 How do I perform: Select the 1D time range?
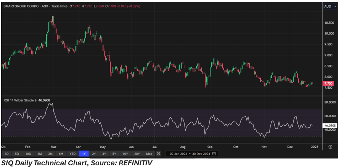click(7, 154)
